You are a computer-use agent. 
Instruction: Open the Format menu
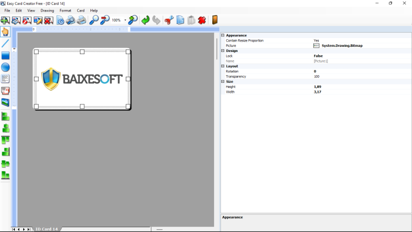click(x=66, y=10)
